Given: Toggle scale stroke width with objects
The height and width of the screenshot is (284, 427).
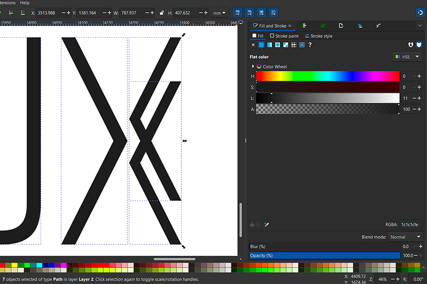Looking at the screenshot, I should (237, 12).
